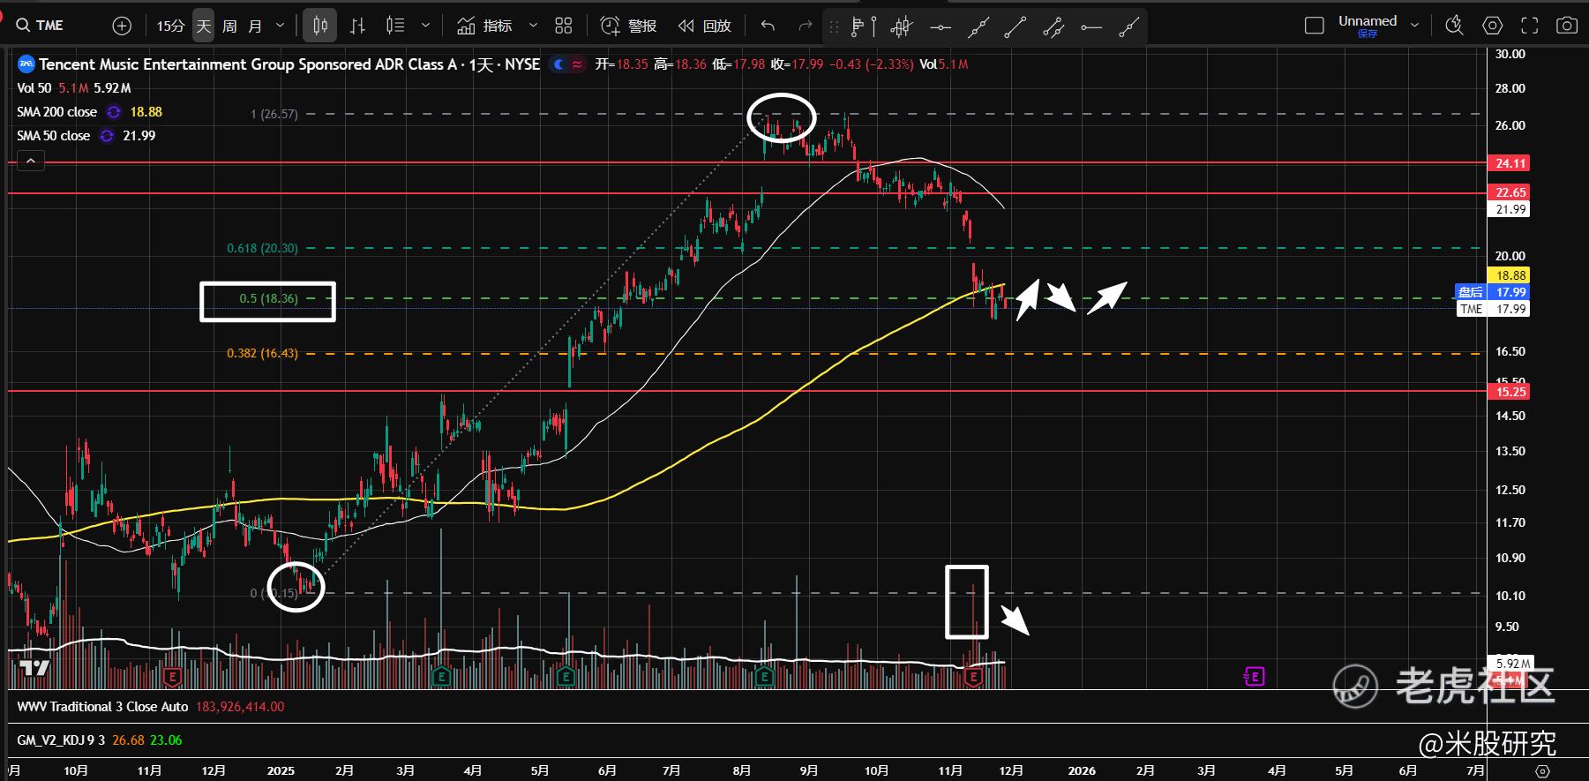
Task: Open the August earnings marker
Action: click(764, 677)
